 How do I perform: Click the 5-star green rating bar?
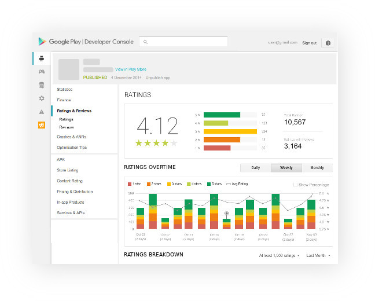pyautogui.click(x=222, y=115)
